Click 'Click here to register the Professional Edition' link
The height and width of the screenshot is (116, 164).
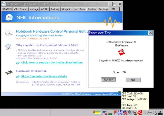click(x=52, y=62)
